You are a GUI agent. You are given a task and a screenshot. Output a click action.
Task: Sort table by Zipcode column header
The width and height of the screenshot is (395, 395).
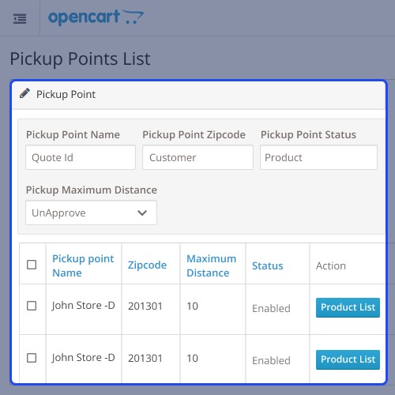coord(147,265)
